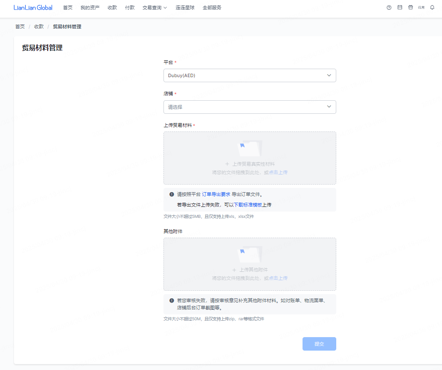Click the 上传贸易材料 upload drop zone
This screenshot has height=370, width=442.
[250, 158]
